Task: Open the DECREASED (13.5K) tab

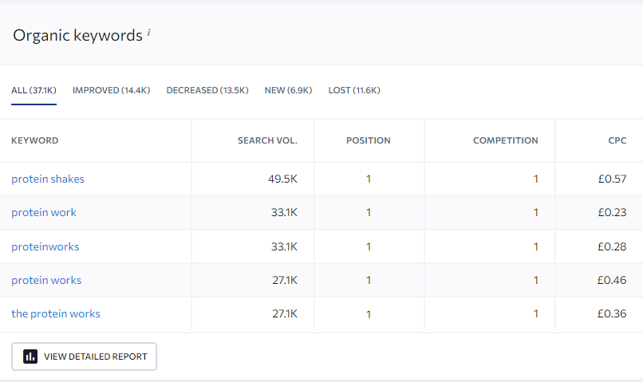Action: [x=207, y=90]
